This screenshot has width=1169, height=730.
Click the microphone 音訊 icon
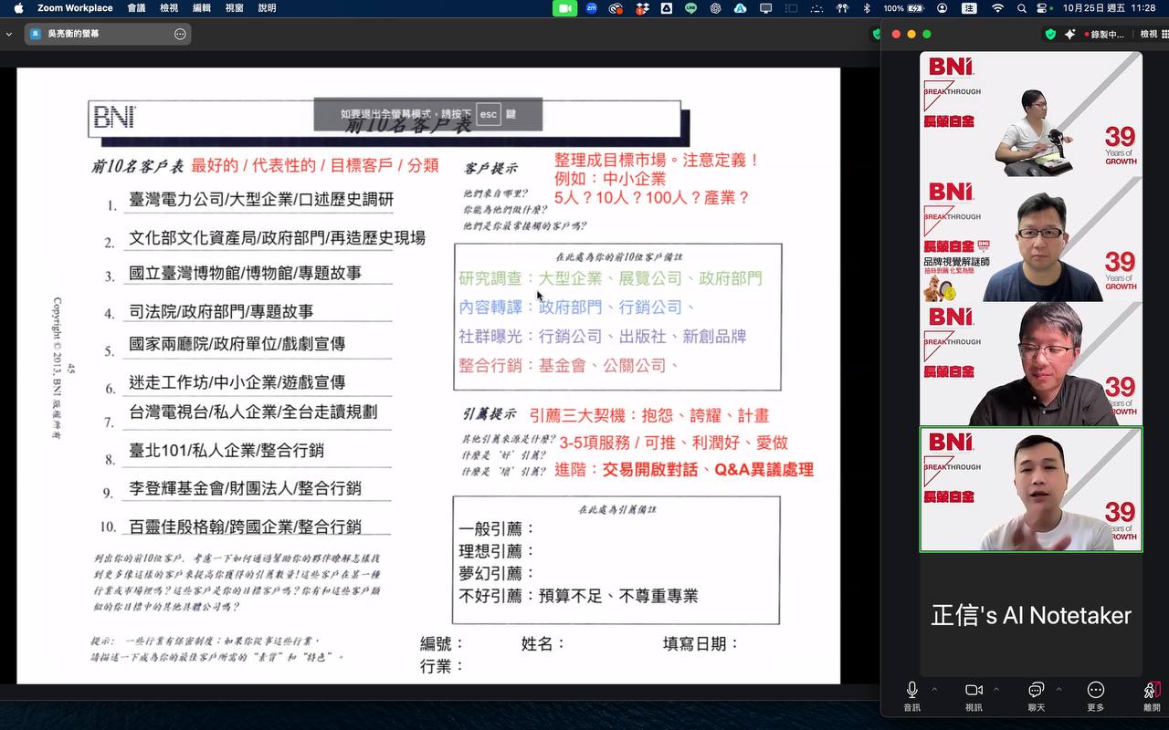point(911,690)
